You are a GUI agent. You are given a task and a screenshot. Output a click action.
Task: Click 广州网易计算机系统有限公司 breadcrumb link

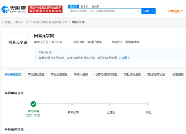tap(47, 22)
